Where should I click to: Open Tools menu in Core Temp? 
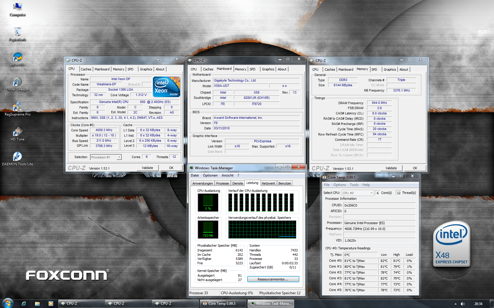[x=354, y=185]
